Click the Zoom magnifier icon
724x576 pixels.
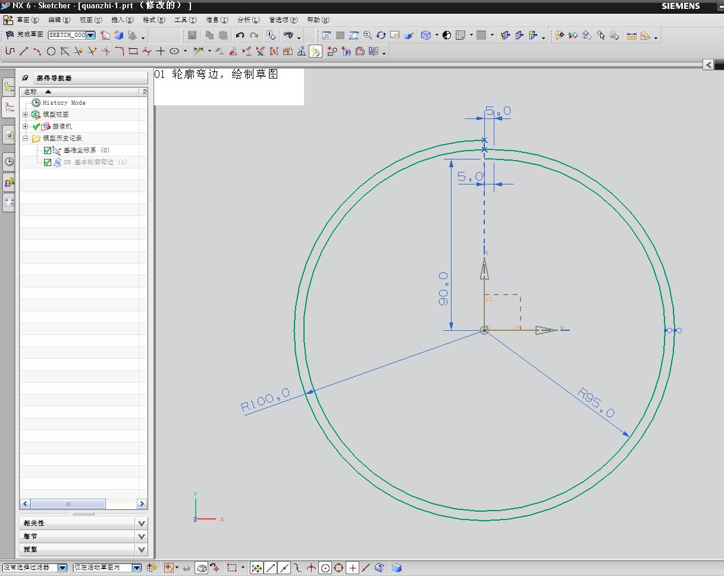click(x=368, y=36)
